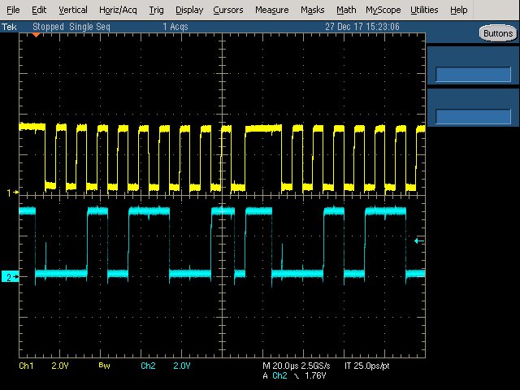Click the upper blue side-panel button
The width and height of the screenshot is (520, 390).
pyautogui.click(x=473, y=74)
